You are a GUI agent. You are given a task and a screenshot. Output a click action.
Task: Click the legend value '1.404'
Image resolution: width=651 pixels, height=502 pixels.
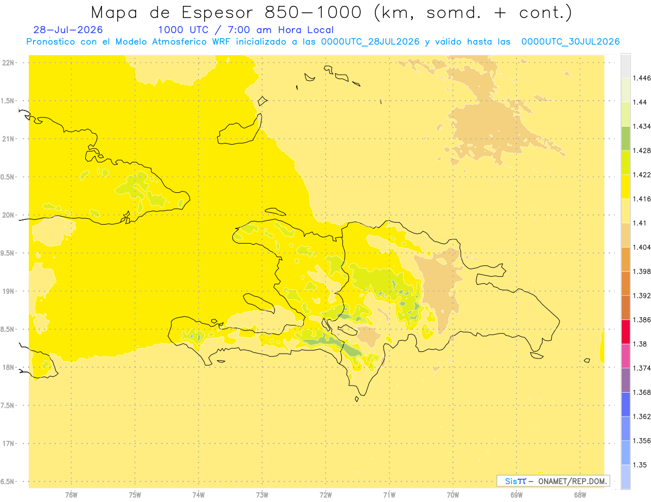(x=642, y=247)
